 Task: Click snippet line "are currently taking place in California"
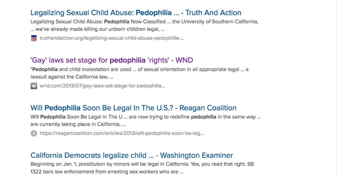(x=78, y=125)
